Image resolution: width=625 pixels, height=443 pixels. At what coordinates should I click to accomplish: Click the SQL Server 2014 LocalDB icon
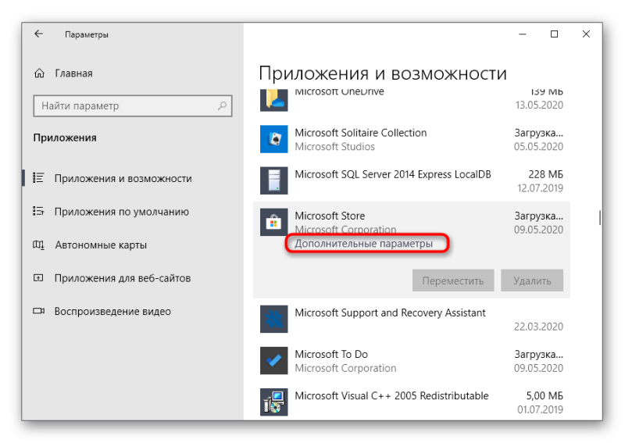[x=274, y=180]
